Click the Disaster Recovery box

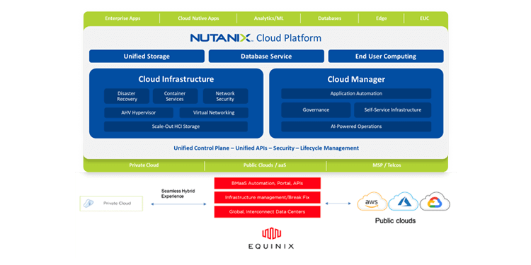[x=127, y=96]
